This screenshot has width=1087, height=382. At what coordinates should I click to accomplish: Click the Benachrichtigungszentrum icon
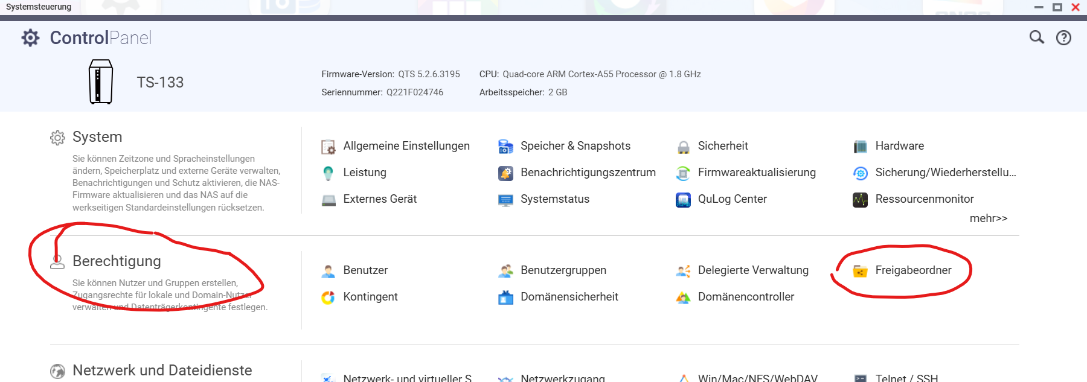click(505, 173)
